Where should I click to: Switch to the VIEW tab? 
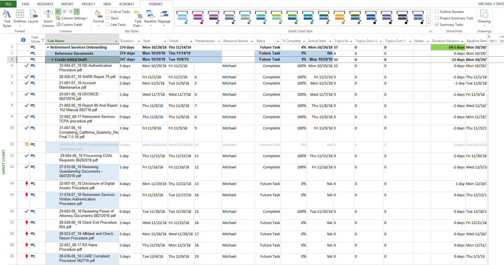pos(107,4)
